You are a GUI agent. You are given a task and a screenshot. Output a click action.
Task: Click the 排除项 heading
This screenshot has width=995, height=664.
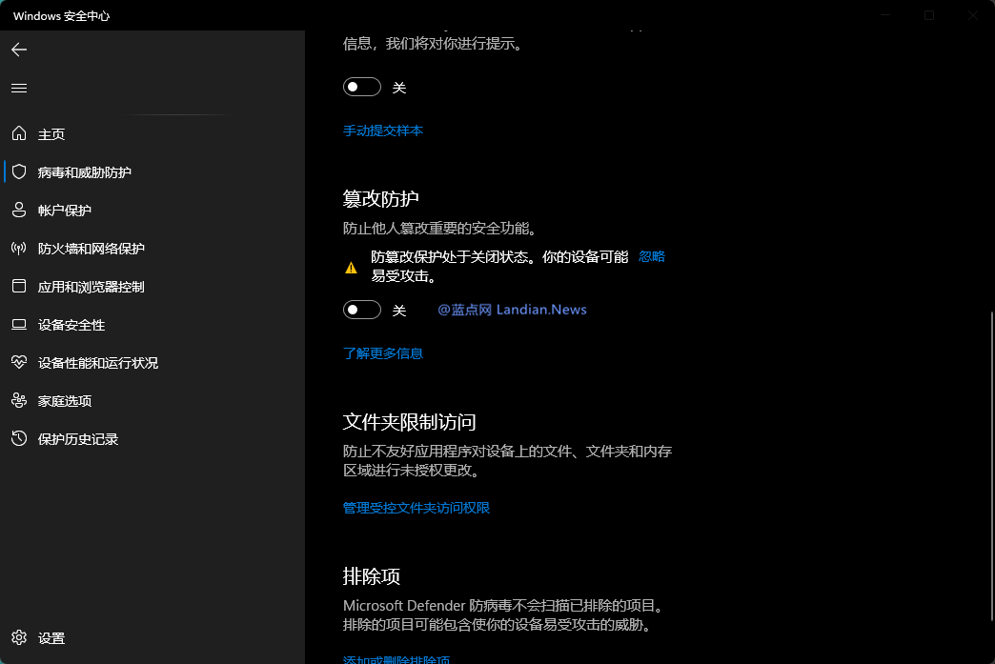click(x=372, y=575)
